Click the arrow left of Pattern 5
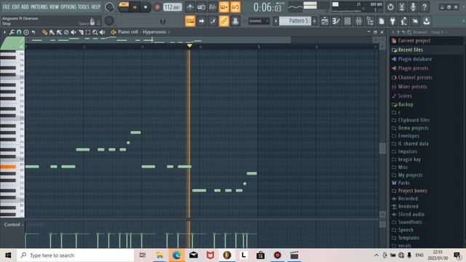Screen dimensions: 466x262 pyautogui.click(x=276, y=21)
